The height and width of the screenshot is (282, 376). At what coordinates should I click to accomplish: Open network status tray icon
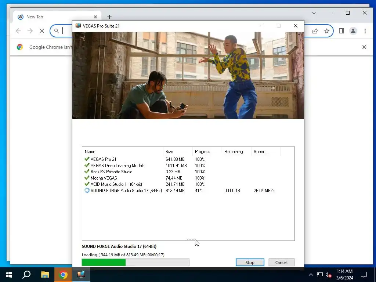click(x=320, y=275)
